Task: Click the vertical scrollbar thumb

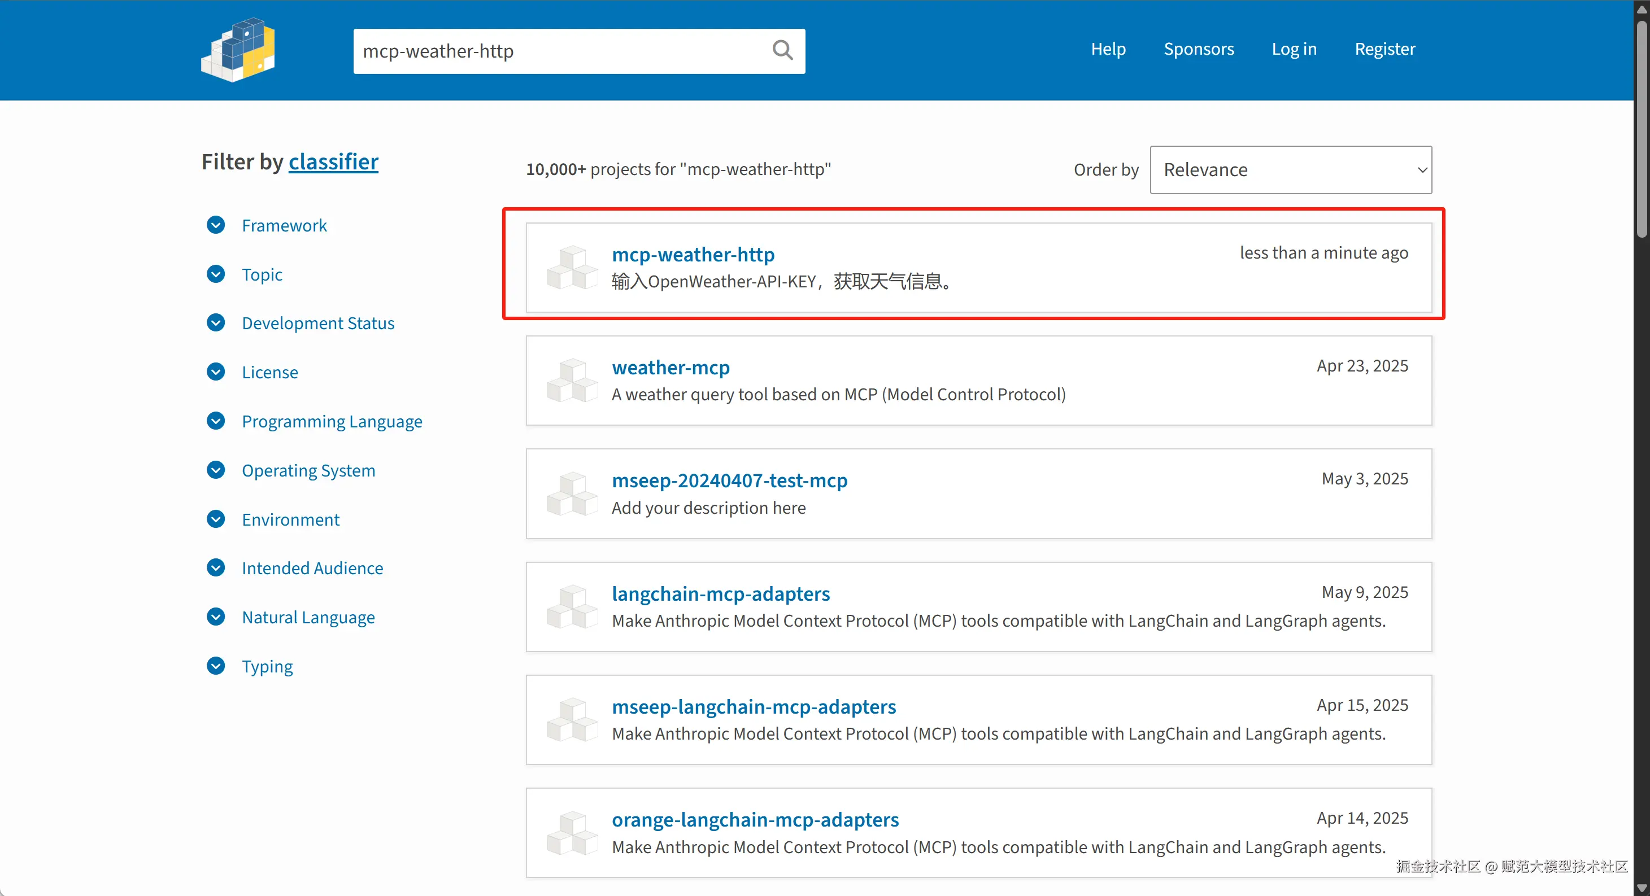Action: [1641, 128]
